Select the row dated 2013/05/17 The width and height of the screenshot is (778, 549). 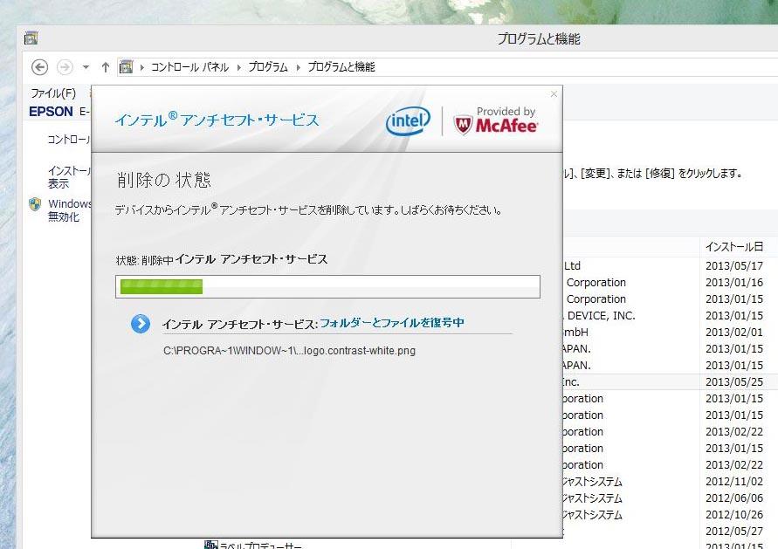pyautogui.click(x=671, y=266)
